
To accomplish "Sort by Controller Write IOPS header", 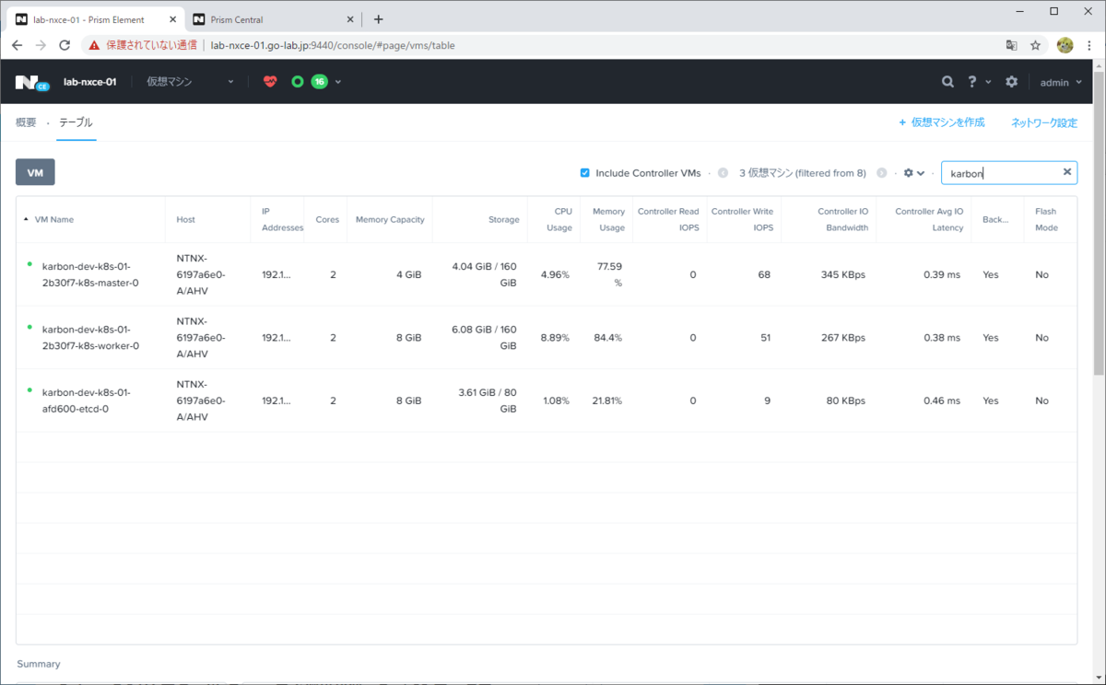I will point(742,219).
